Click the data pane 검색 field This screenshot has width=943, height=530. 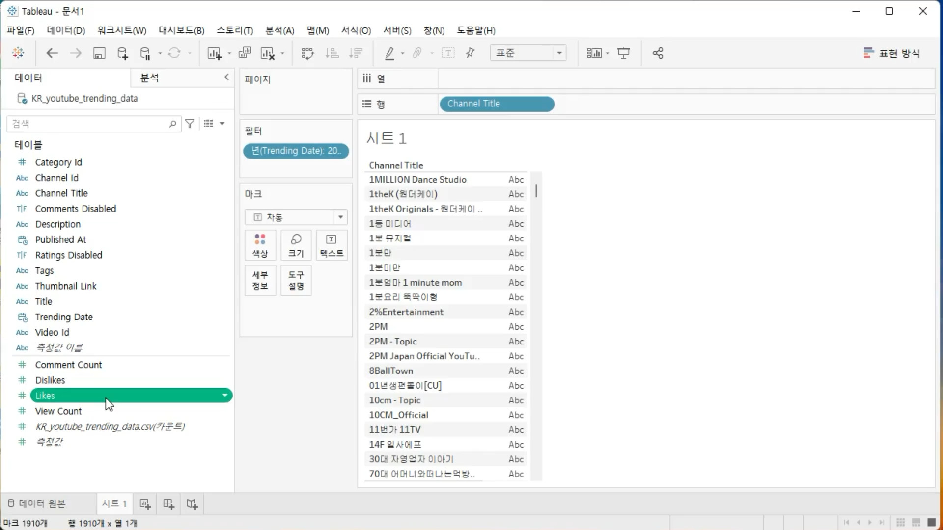pyautogui.click(x=88, y=124)
